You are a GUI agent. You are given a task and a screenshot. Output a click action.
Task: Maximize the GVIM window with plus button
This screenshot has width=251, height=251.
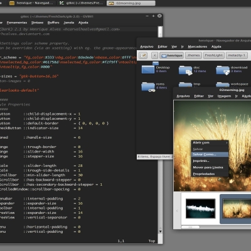tap(153, 16)
